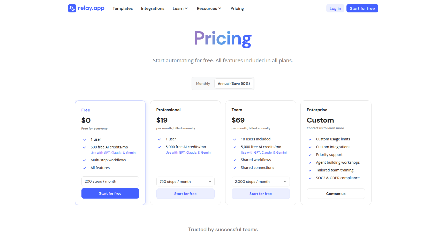
Task: Open the 750 steps / month dropdown
Action: coord(185,182)
